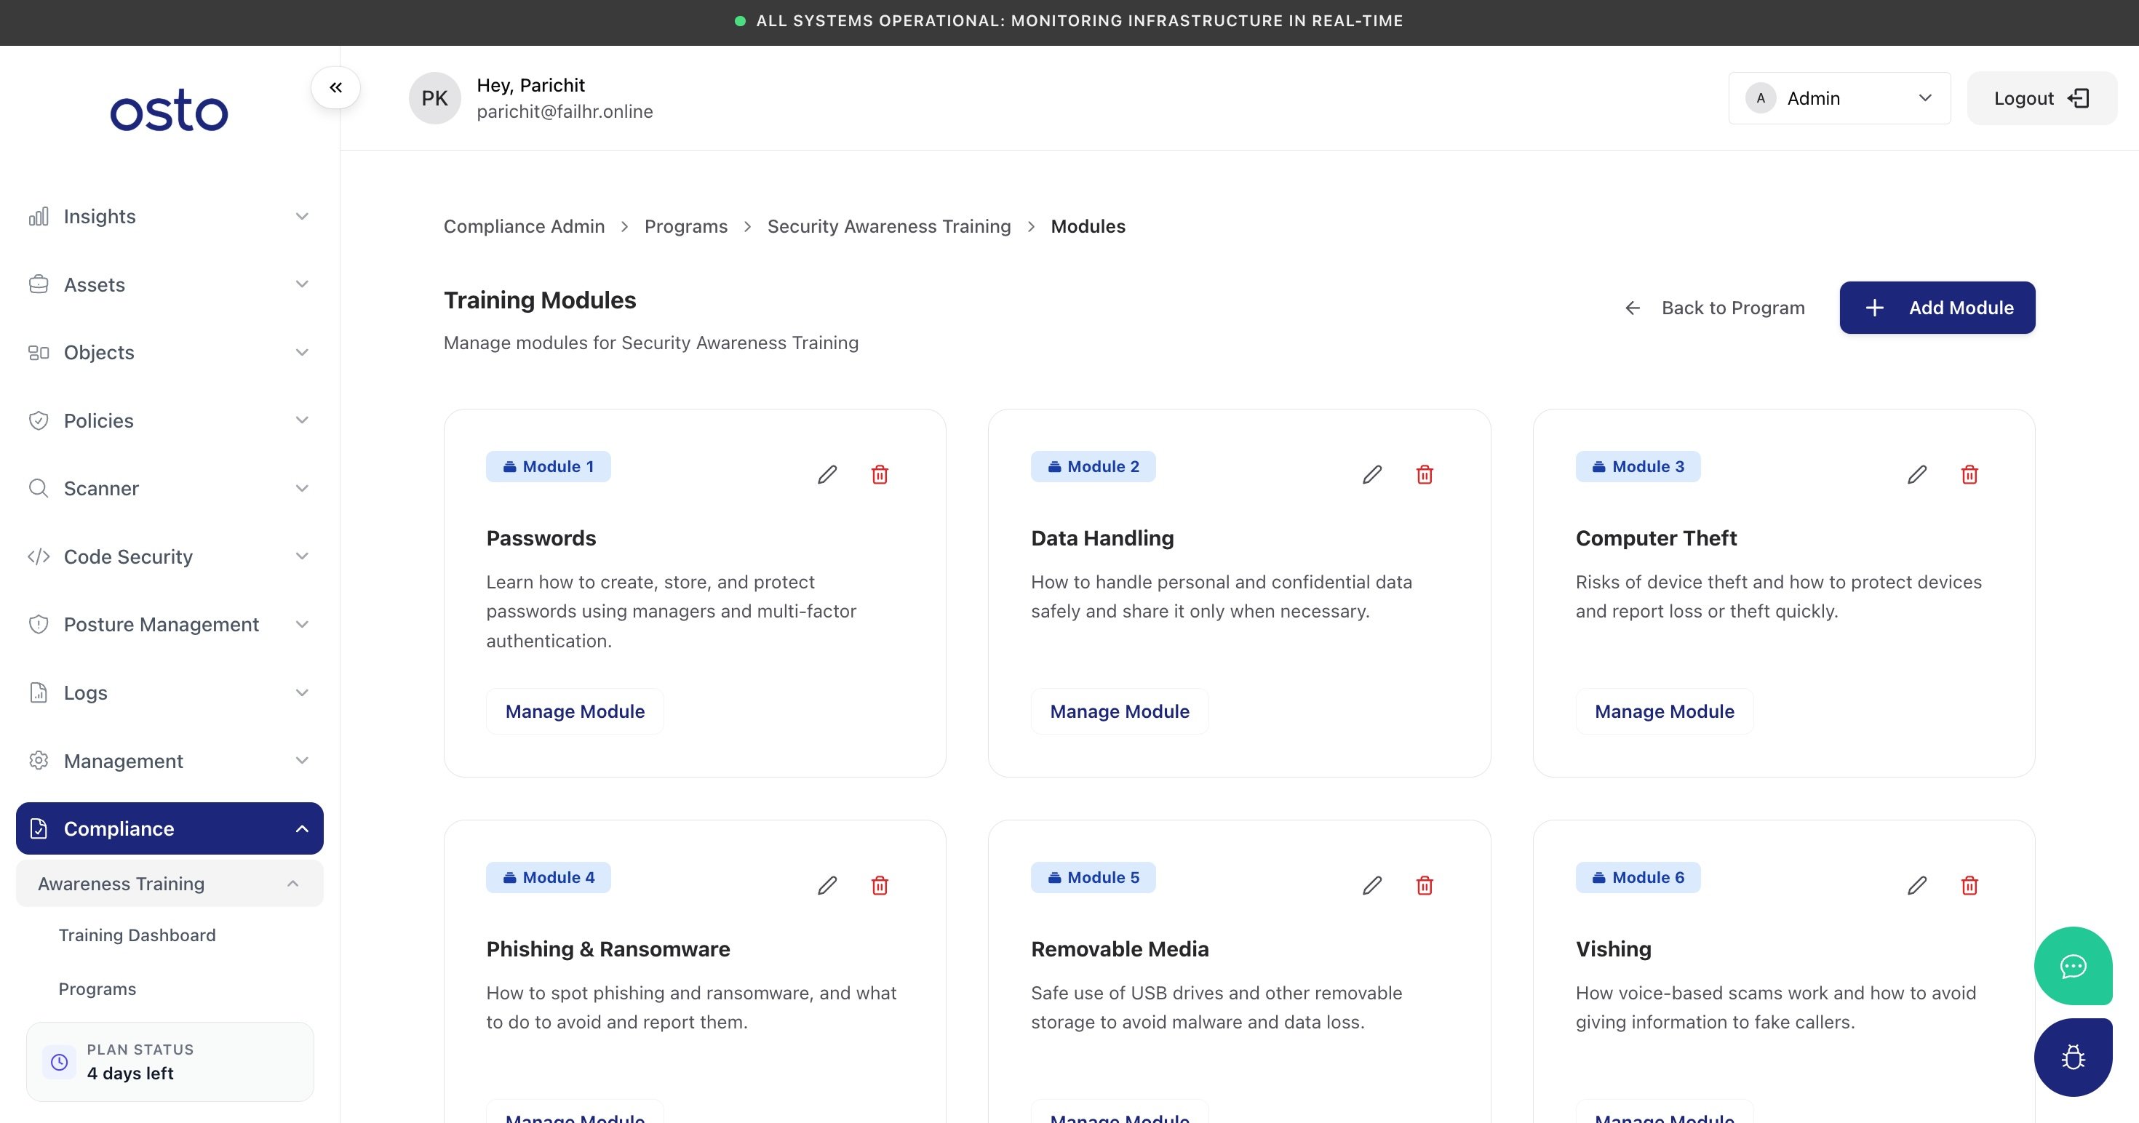Click the Add Module button
This screenshot has width=2139, height=1123.
[x=1937, y=308]
